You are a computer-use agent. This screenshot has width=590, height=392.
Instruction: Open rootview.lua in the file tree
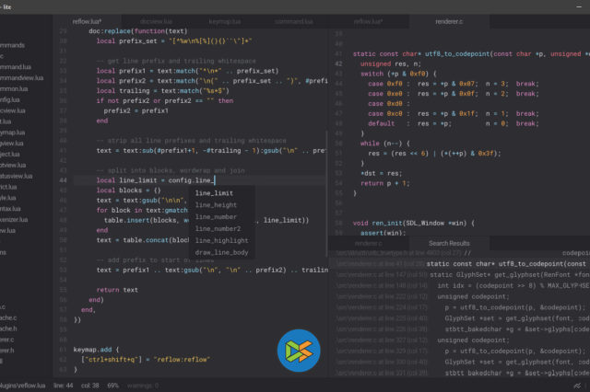pyautogui.click(x=13, y=165)
